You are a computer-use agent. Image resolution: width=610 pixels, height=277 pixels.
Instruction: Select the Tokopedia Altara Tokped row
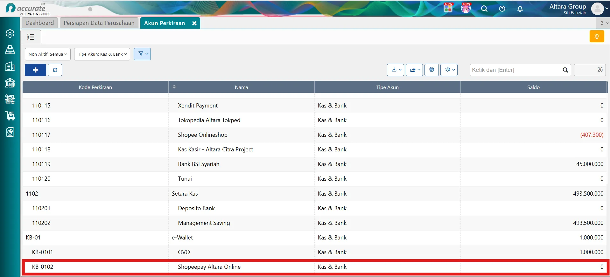tap(315, 120)
